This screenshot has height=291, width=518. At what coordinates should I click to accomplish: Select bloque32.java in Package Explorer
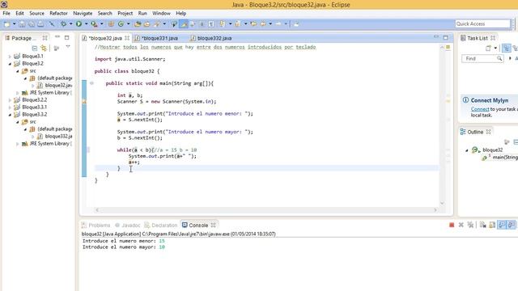[54, 86]
